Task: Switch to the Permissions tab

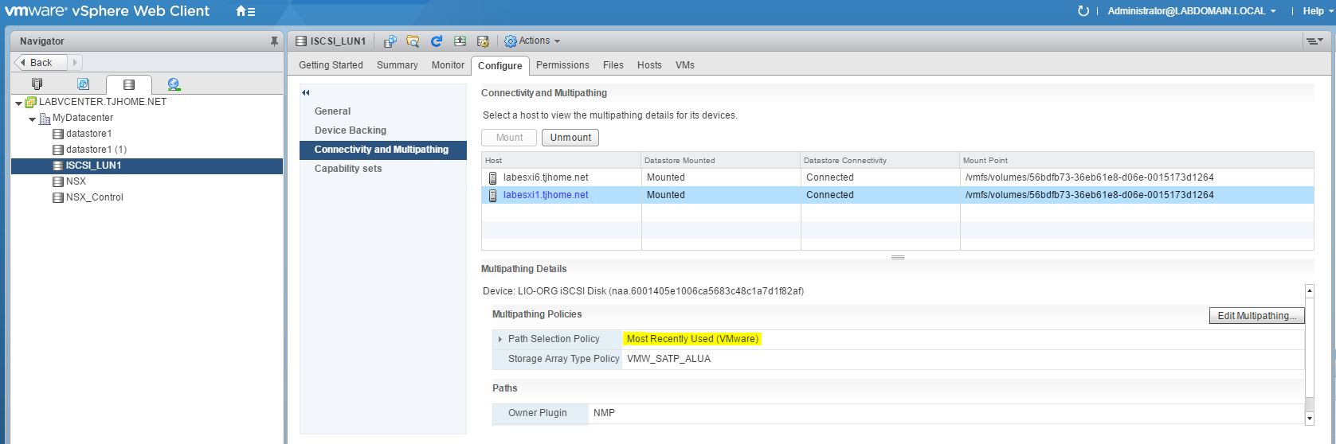Action: pos(562,65)
